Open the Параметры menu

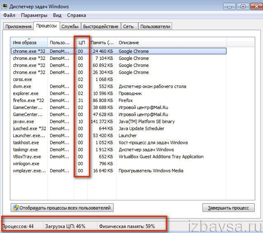click(34, 15)
